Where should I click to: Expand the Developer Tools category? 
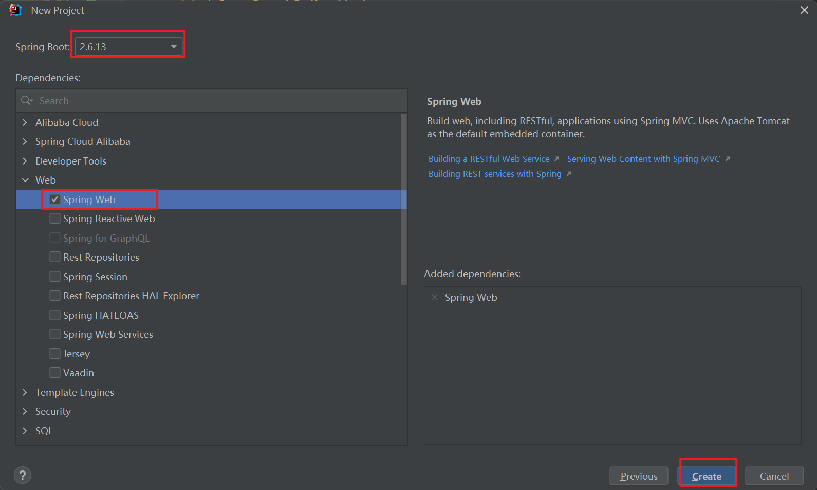25,161
